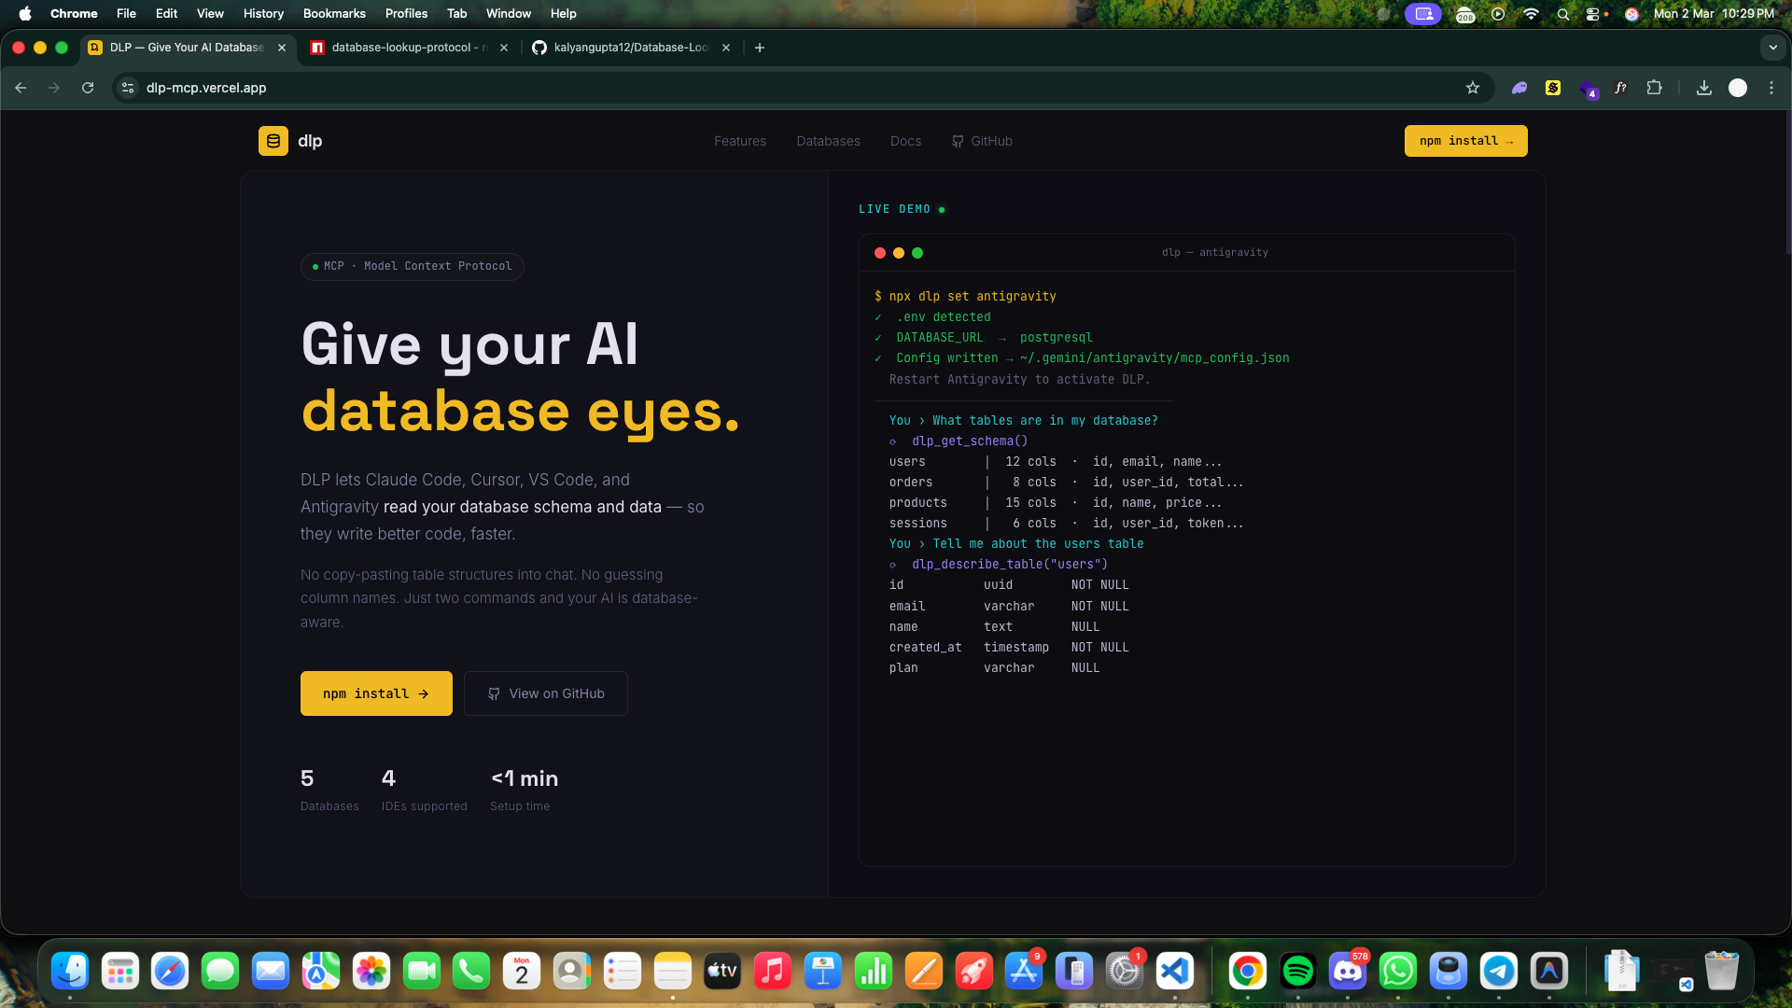Click 'dlp_get_schema()' line in terminal demo
This screenshot has width=1792, height=1008.
[970, 441]
